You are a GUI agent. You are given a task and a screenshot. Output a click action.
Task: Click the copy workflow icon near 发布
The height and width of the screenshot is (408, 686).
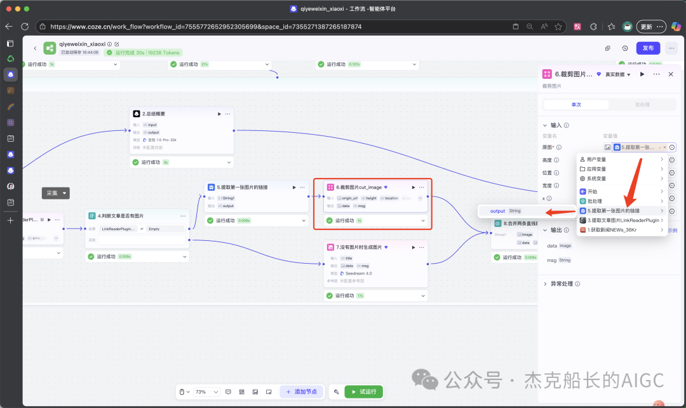(x=608, y=48)
